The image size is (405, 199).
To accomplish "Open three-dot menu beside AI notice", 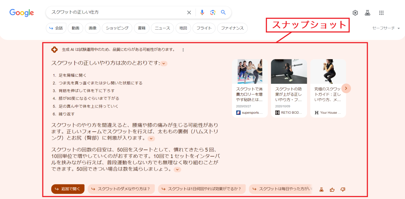I will tap(183, 50).
